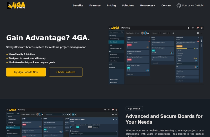The width and height of the screenshot is (210, 137).
Task: Click the Check Features button
Action: pyautogui.click(x=66, y=72)
